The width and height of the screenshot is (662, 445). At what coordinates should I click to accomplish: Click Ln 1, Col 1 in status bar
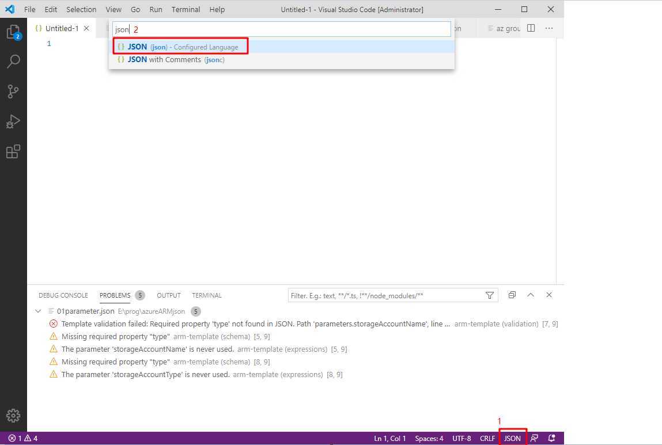[389, 438]
